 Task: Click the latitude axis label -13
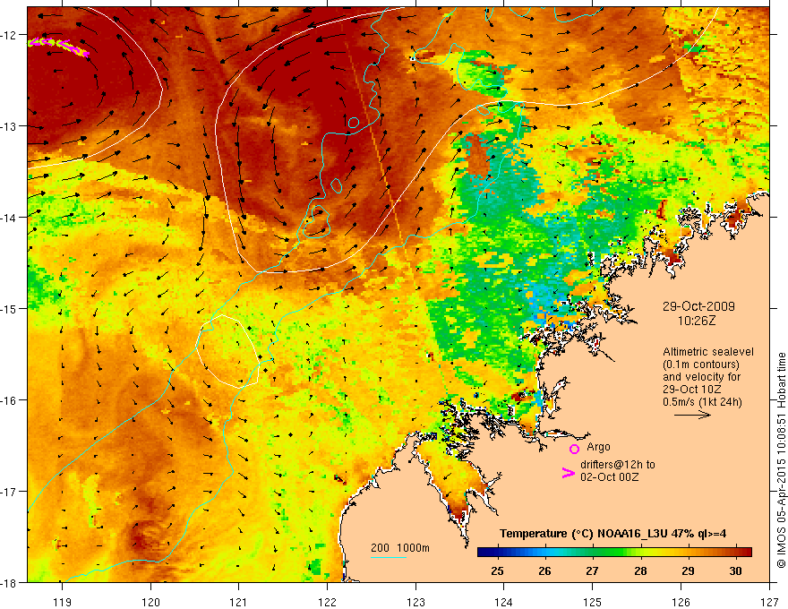[8, 126]
